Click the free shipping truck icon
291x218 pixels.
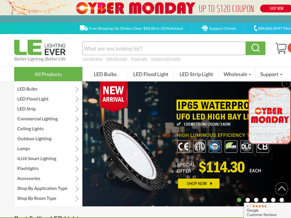[x=84, y=28]
